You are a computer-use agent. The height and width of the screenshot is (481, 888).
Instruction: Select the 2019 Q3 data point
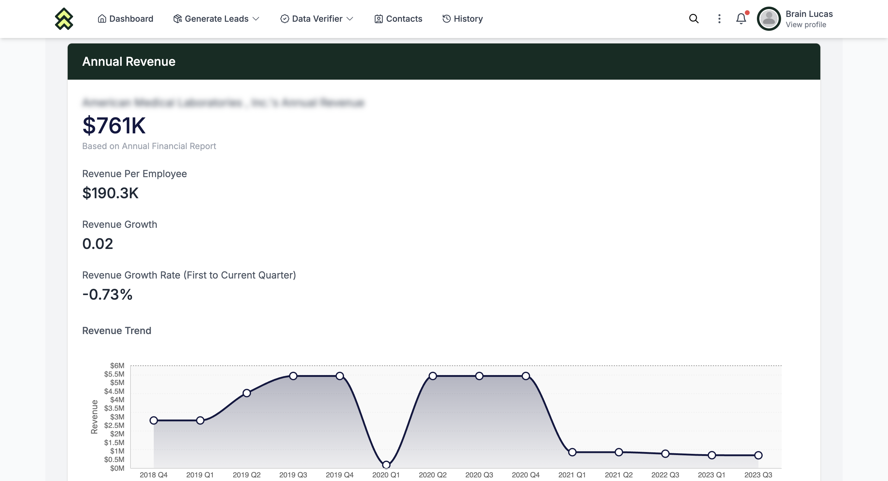coord(293,376)
